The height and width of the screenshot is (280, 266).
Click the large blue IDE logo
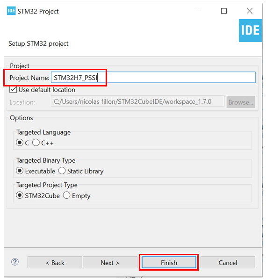[x=250, y=30]
